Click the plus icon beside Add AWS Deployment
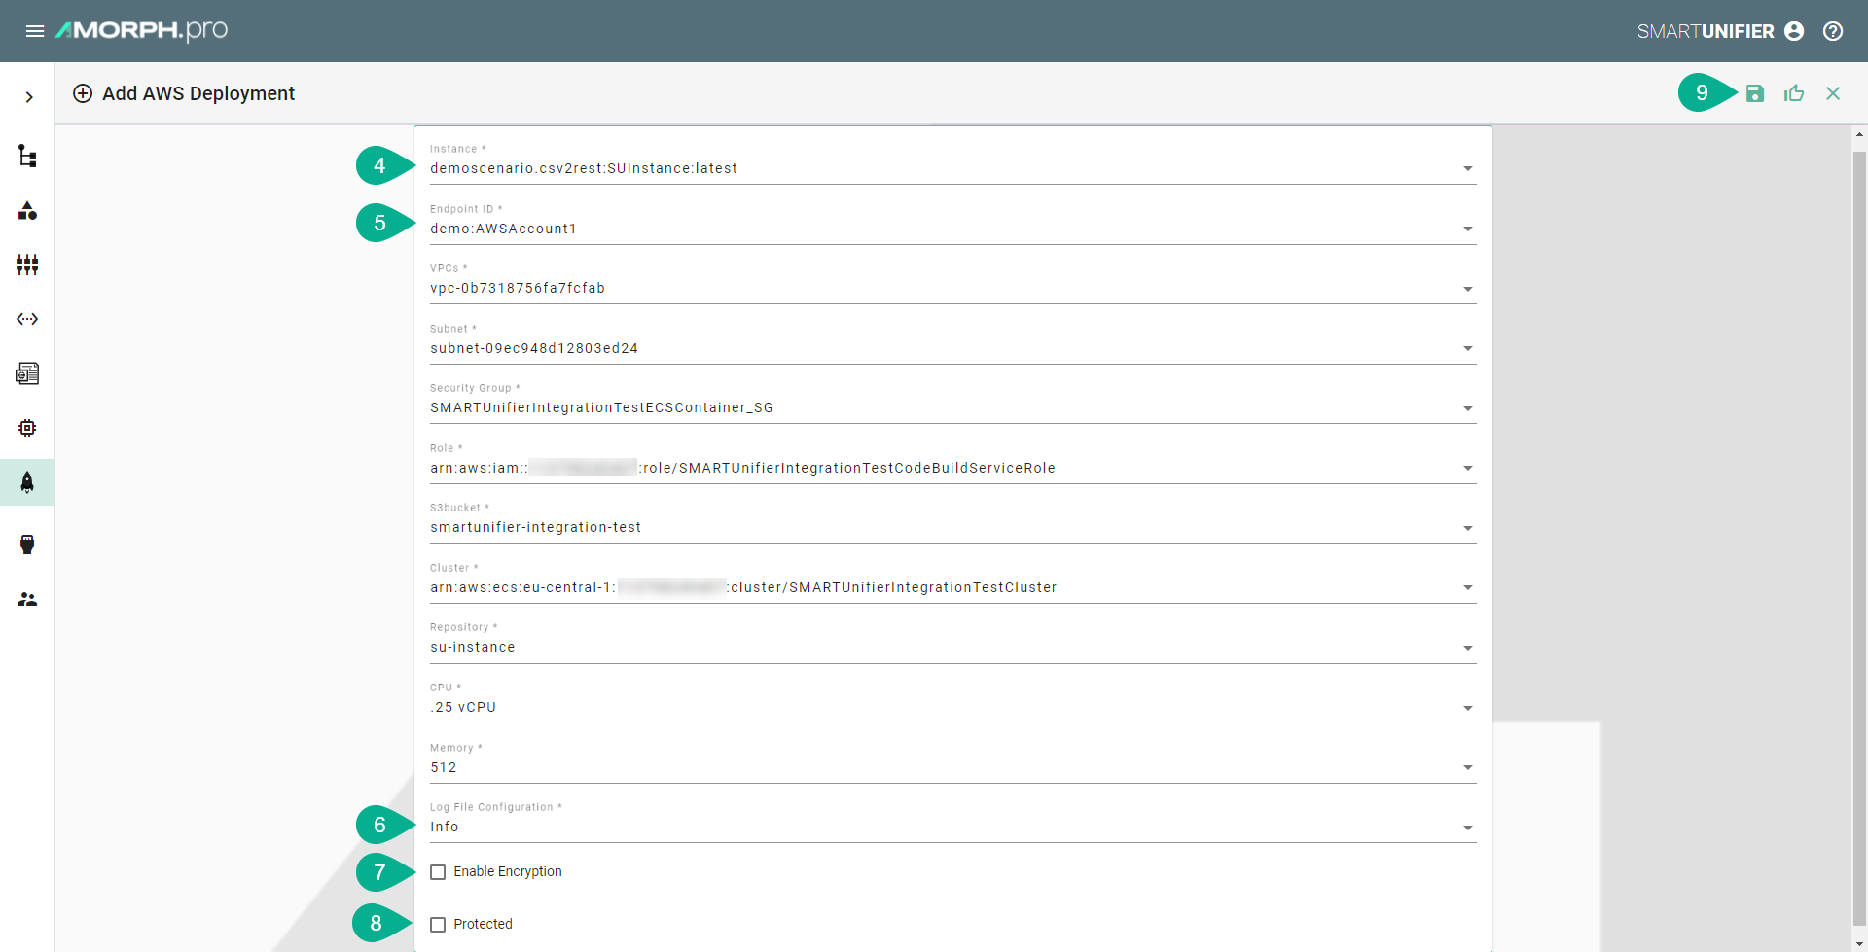The width and height of the screenshot is (1868, 952). tap(83, 93)
